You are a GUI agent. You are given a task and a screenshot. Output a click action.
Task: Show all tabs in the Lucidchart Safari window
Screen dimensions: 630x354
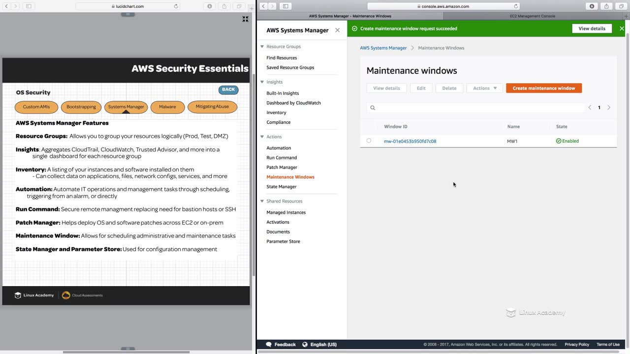tap(239, 6)
